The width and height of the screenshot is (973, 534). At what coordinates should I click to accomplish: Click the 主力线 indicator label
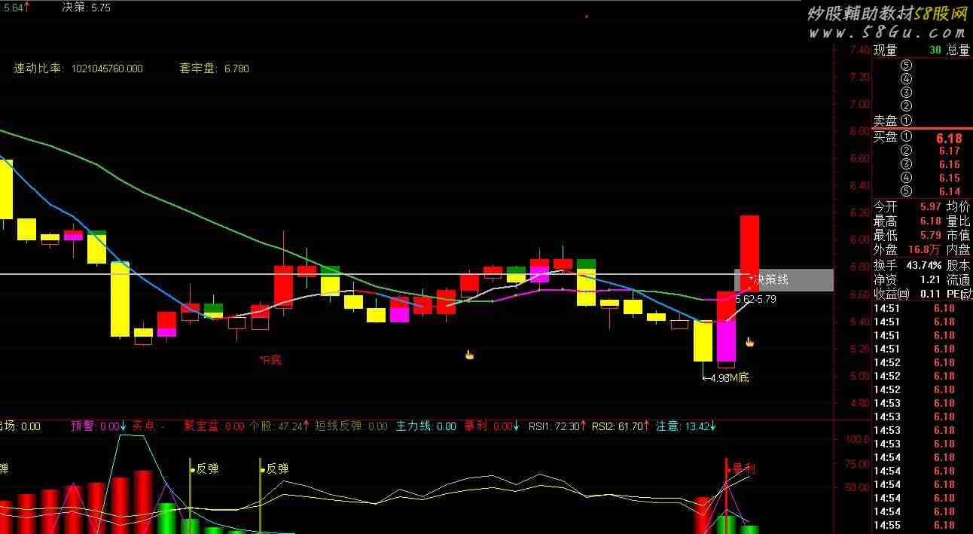[x=425, y=426]
